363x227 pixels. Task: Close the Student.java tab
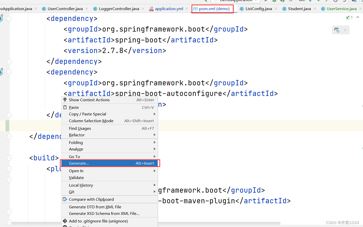click(315, 9)
